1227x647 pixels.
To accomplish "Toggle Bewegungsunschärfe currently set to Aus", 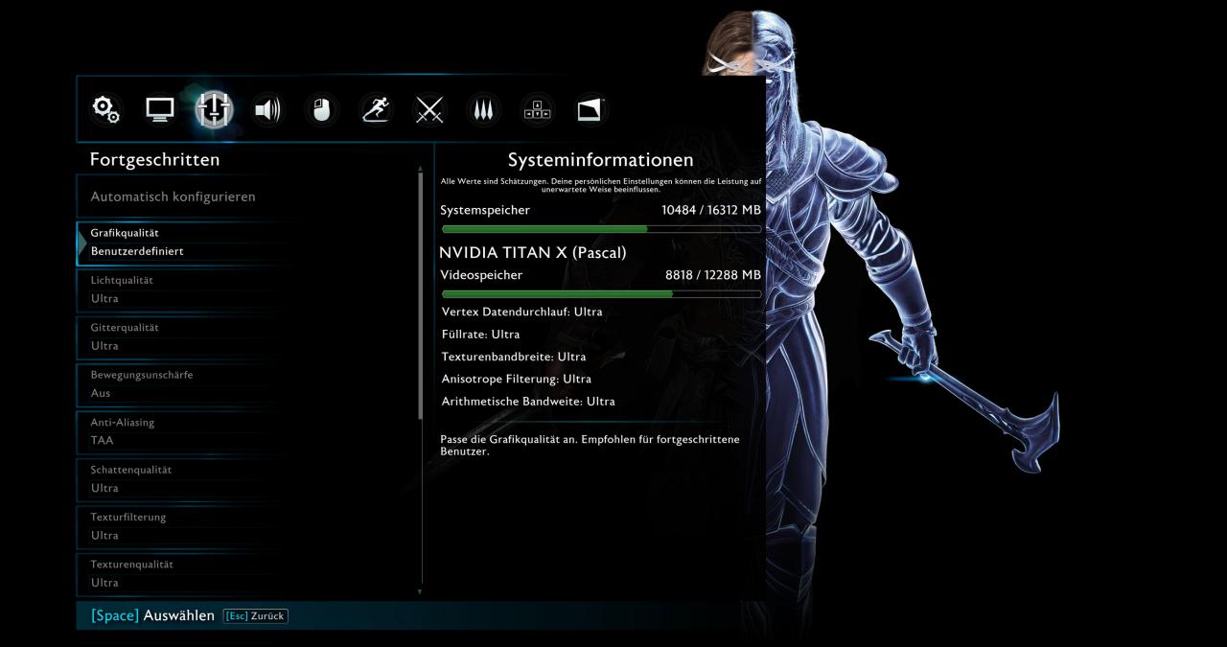I will pos(246,384).
